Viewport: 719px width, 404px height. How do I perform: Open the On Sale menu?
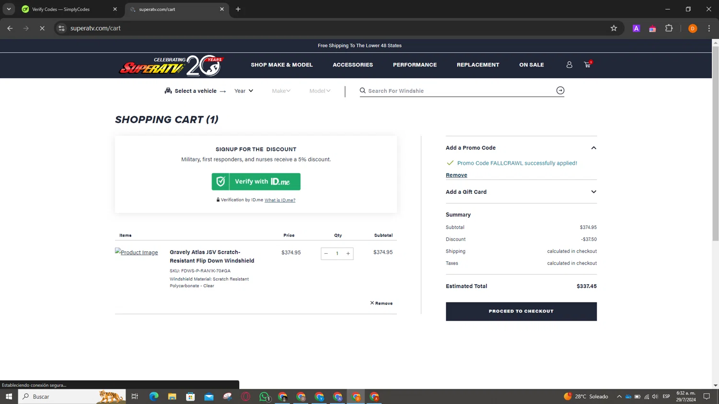pyautogui.click(x=532, y=65)
